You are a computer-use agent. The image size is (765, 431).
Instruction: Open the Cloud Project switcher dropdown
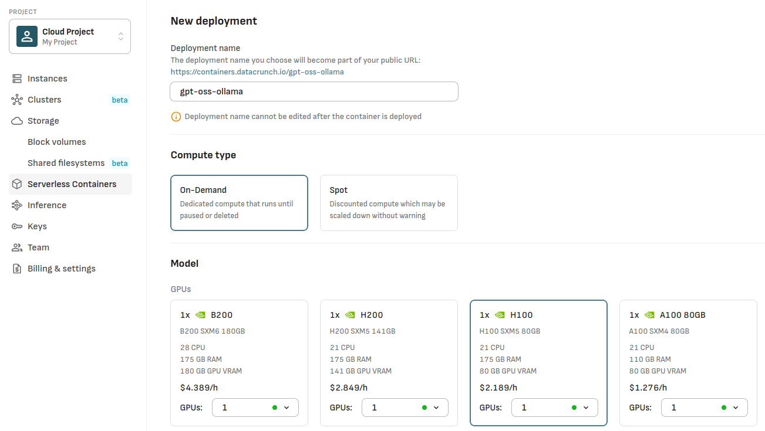point(70,36)
